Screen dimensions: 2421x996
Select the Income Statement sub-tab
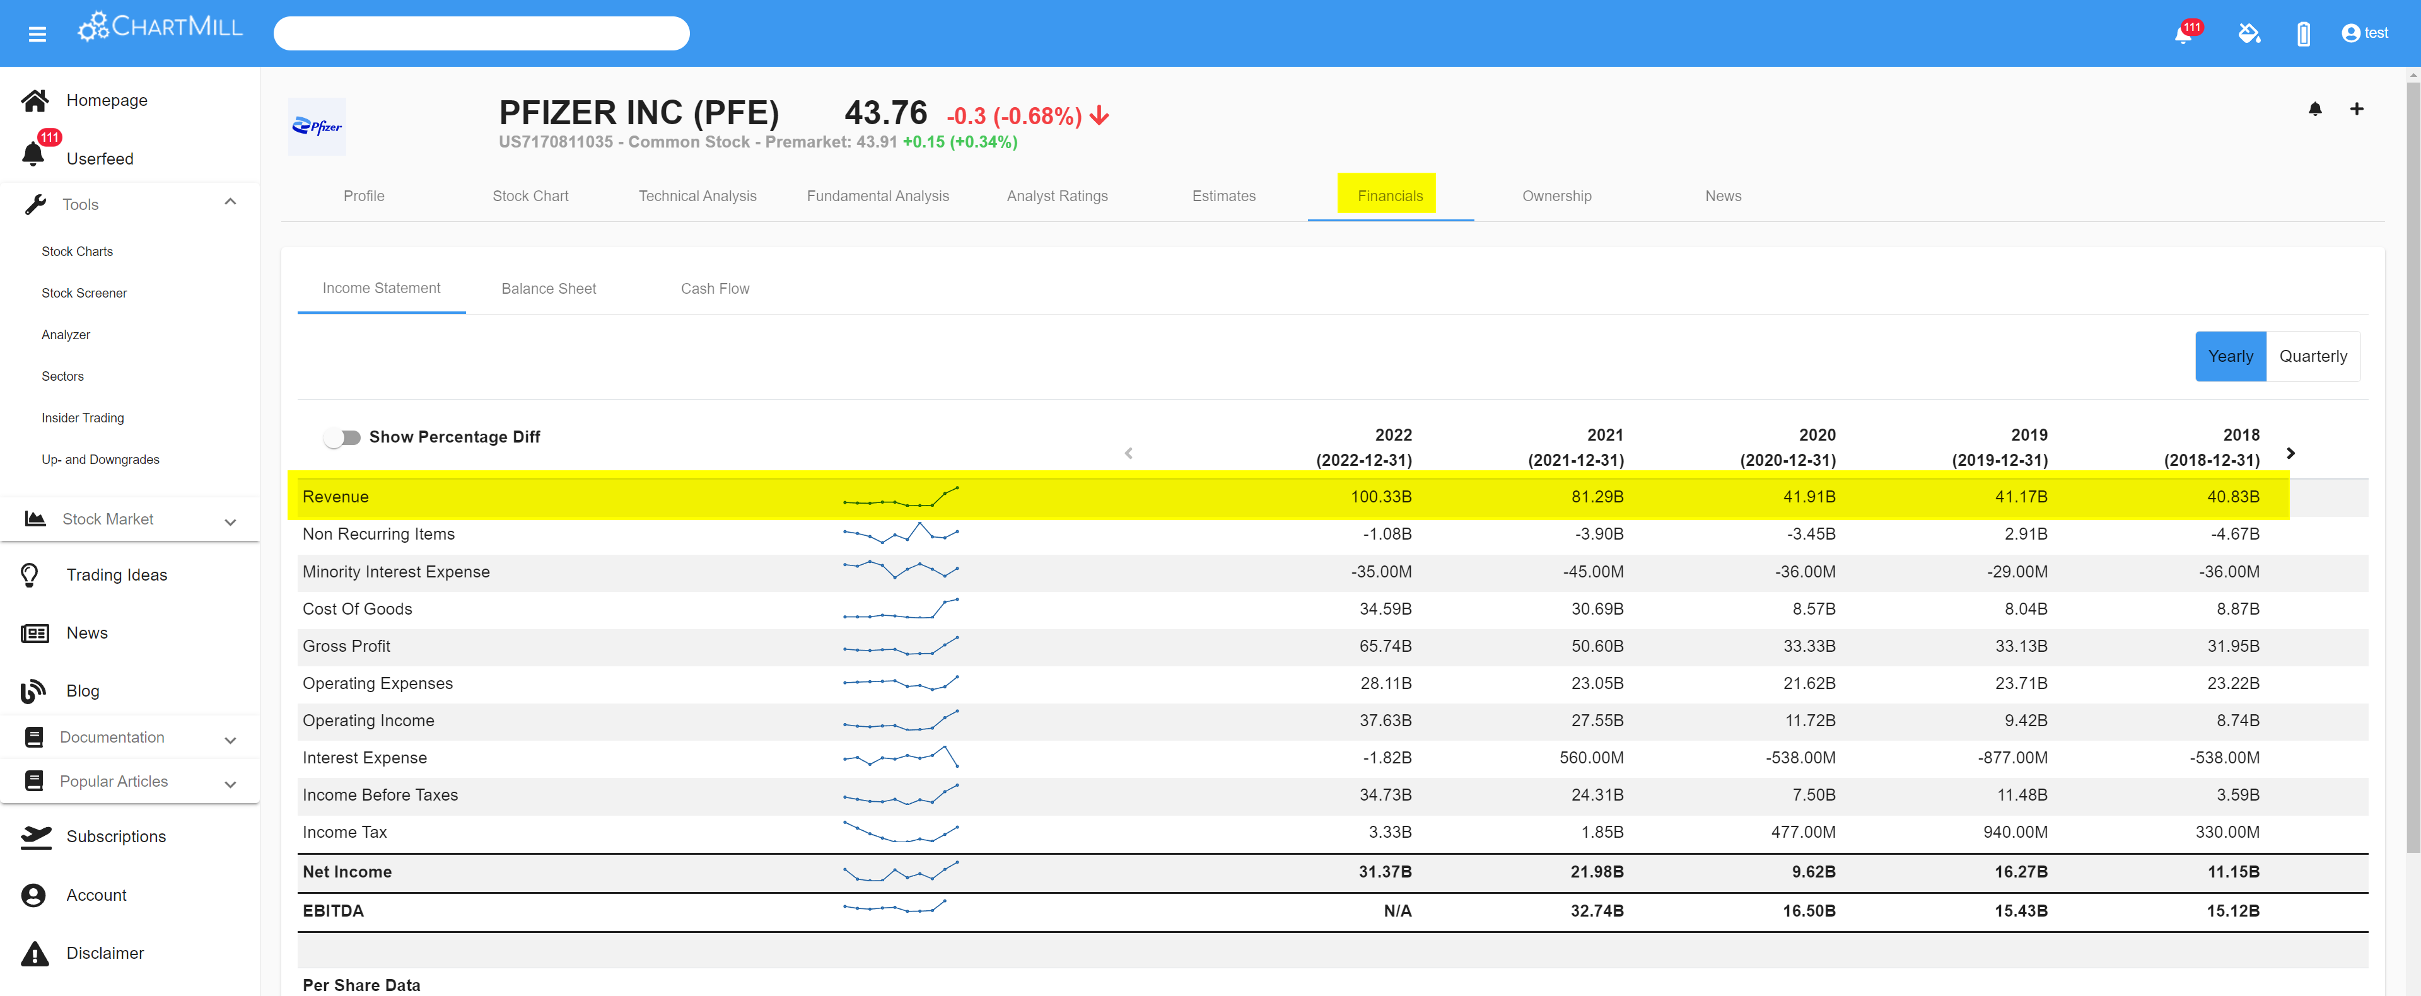coord(382,289)
